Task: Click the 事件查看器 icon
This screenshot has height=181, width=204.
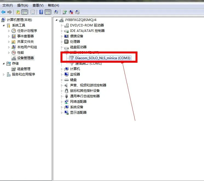Action: (14, 36)
